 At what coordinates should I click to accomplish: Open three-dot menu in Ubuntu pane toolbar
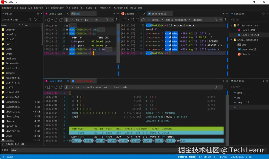click(226, 20)
